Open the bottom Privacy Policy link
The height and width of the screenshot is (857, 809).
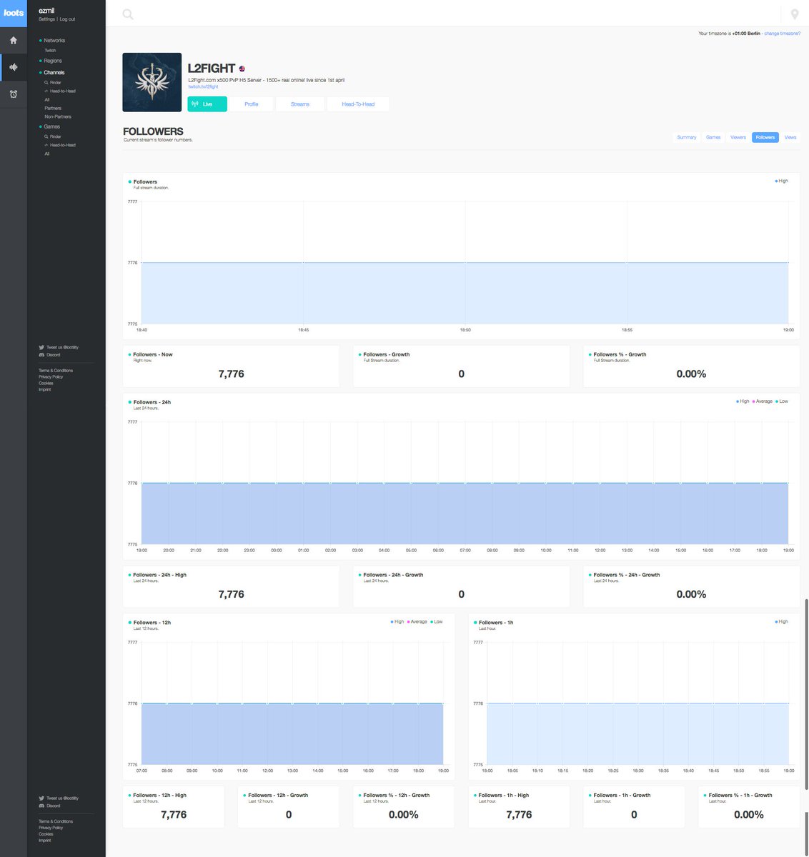pyautogui.click(x=51, y=828)
